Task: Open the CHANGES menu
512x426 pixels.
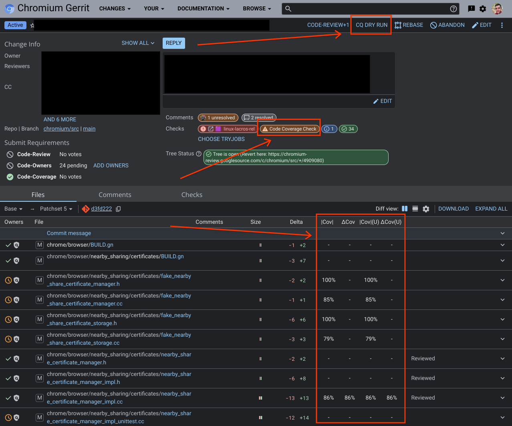Action: (x=115, y=8)
